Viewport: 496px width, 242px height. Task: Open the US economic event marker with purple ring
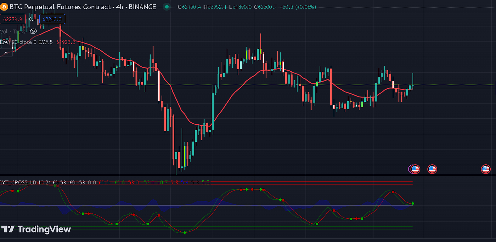(x=414, y=169)
